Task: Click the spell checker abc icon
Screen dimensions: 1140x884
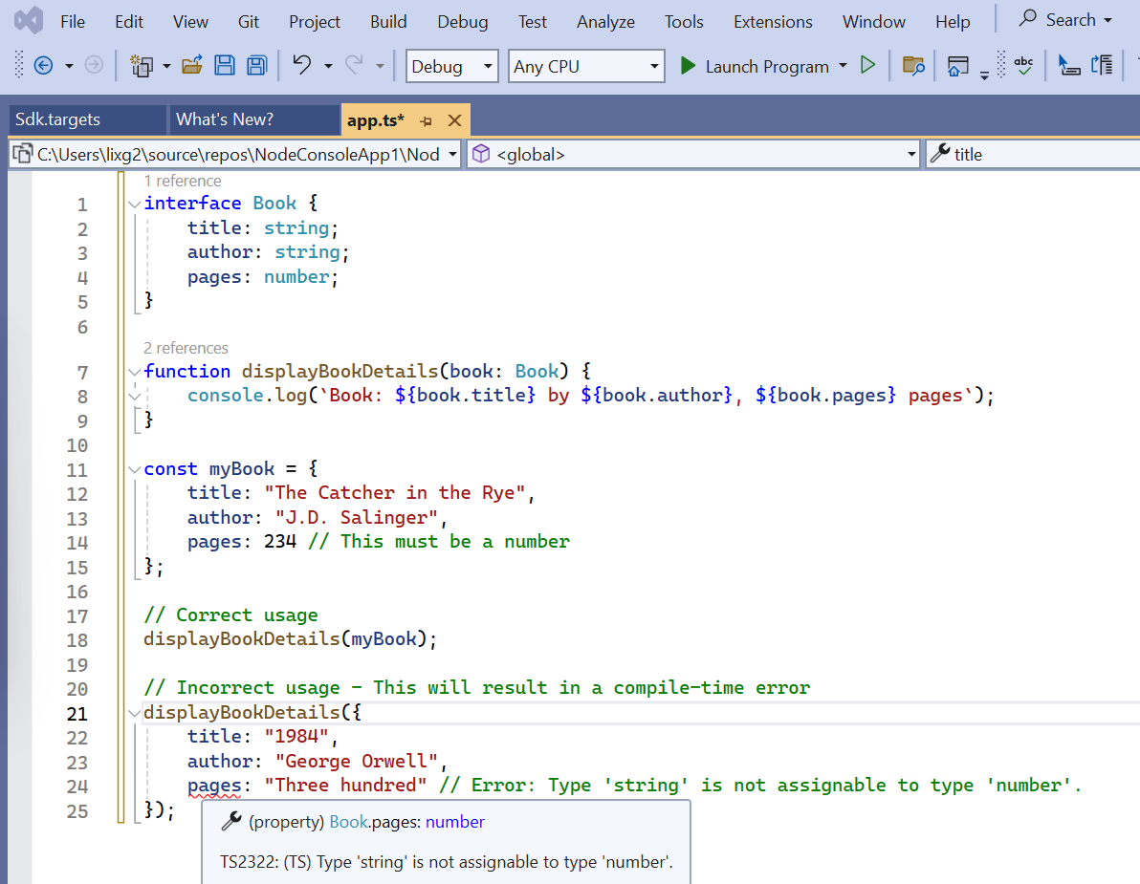Action: coord(1023,66)
